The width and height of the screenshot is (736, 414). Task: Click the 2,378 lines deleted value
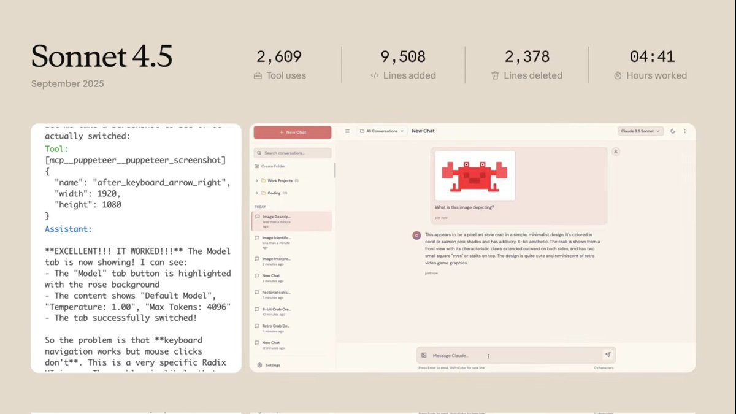click(527, 56)
